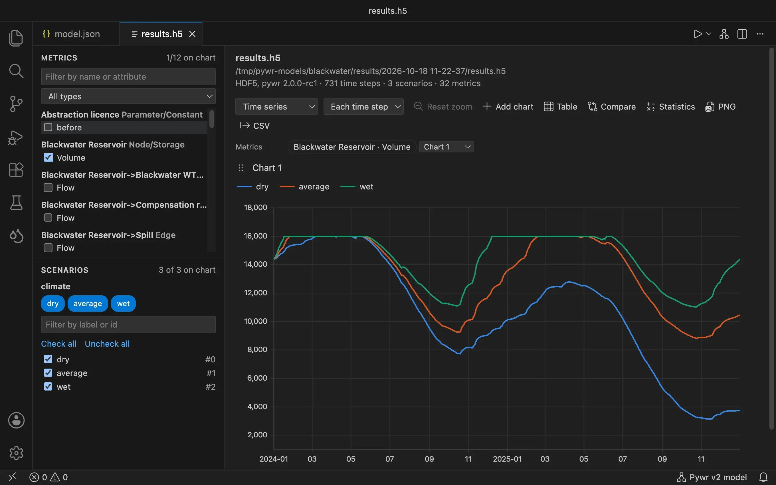Open the Source Control icon
776x485 pixels.
[16, 104]
